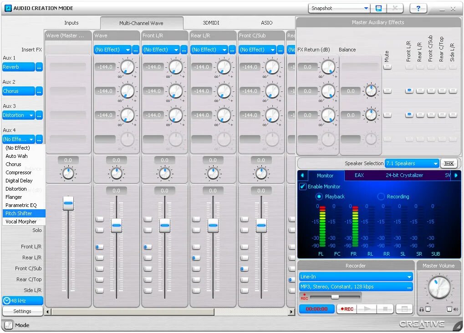The height and width of the screenshot is (333, 464).
Task: Toggle Mute for the Aux 1 return
Action: click(388, 67)
